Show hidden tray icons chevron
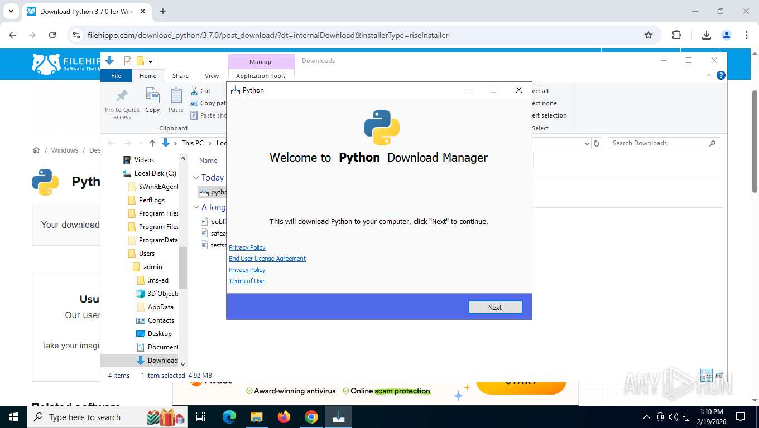Viewport: 759px width, 428px height. 647,417
